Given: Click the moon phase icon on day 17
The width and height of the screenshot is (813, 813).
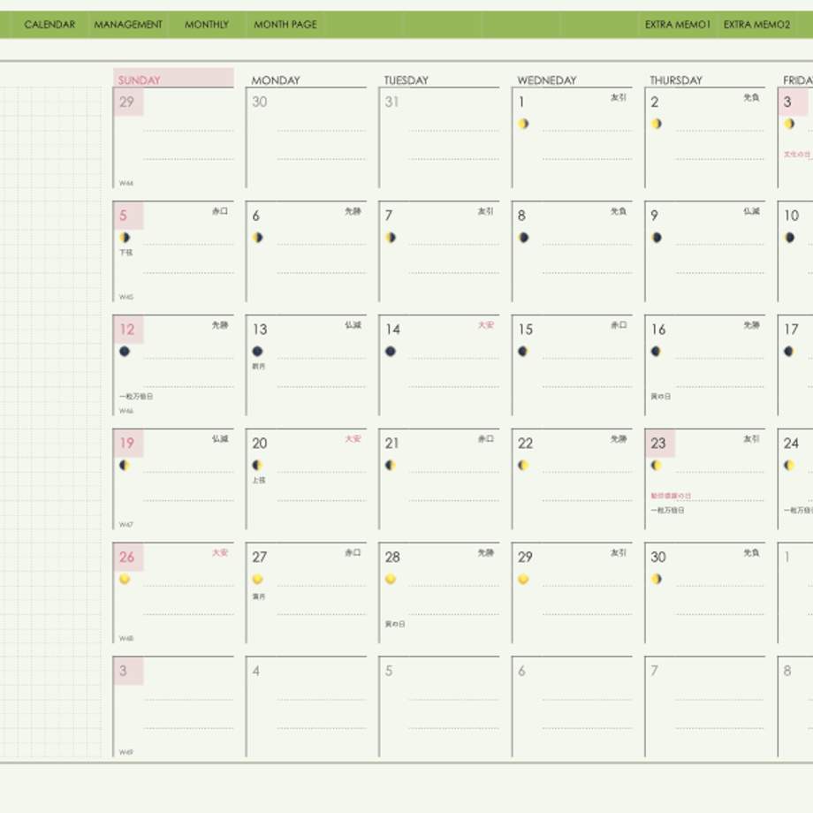Looking at the screenshot, I should coord(789,351).
